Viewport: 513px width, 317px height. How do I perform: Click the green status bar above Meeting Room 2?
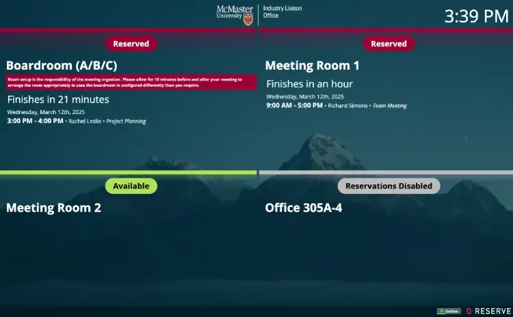(128, 173)
